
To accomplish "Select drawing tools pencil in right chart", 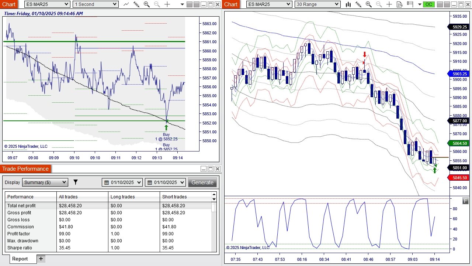I will [358, 4].
